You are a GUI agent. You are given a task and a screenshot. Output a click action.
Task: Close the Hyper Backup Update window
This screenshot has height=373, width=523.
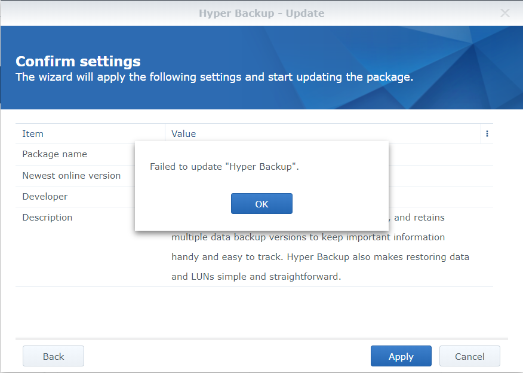505,13
